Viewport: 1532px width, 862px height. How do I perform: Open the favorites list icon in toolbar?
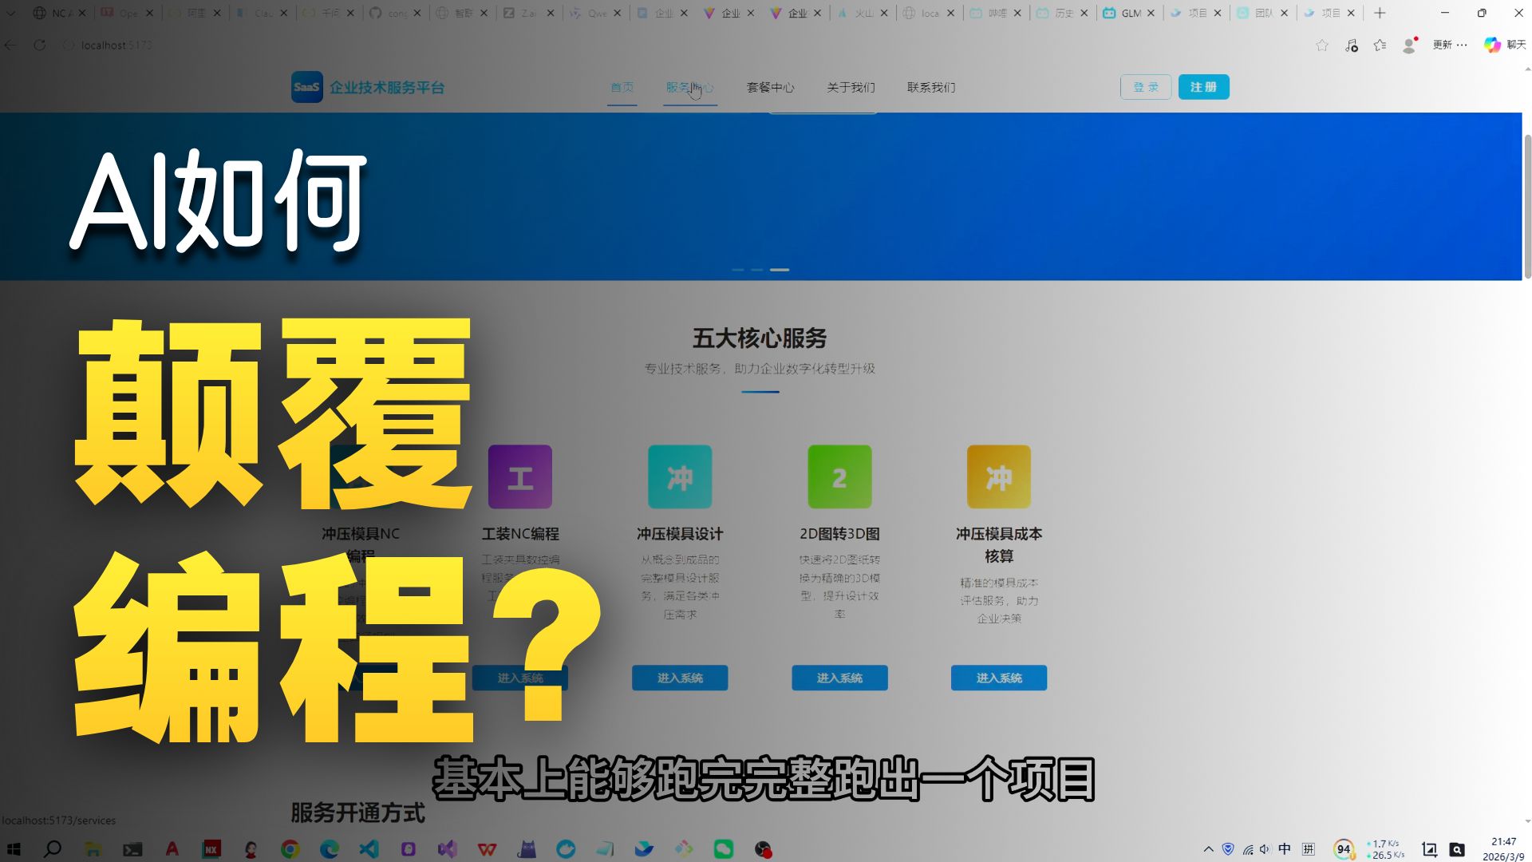(x=1380, y=45)
